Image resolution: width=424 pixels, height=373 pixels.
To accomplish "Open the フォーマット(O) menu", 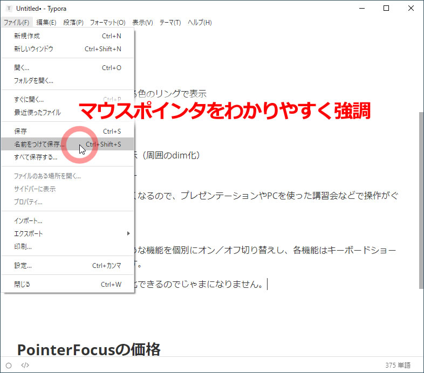I will click(x=108, y=23).
